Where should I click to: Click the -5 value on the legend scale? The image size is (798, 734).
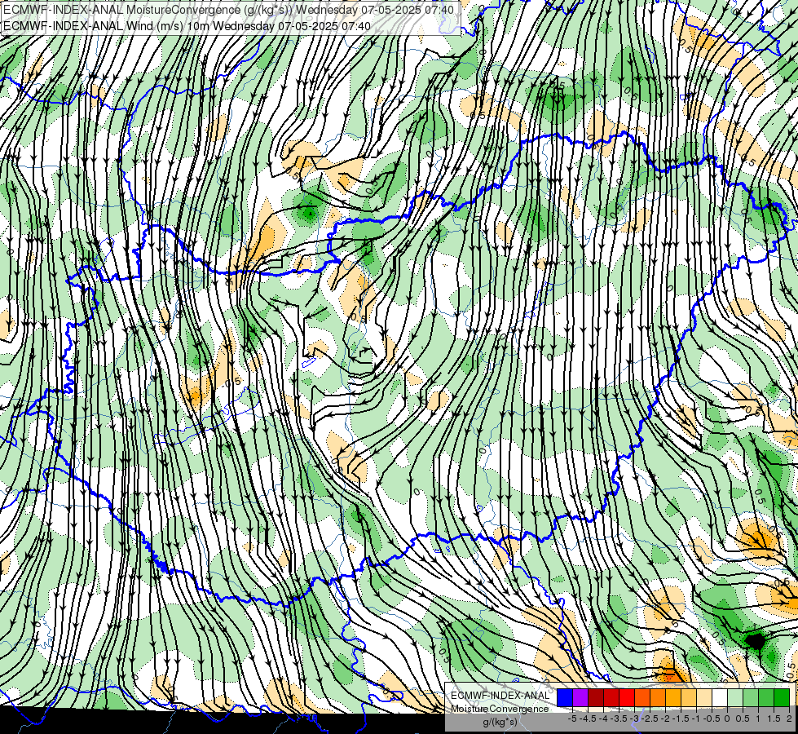tap(572, 719)
